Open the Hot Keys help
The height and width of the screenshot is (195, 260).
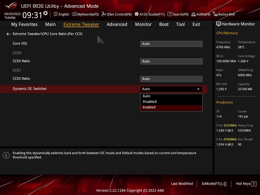pyautogui.click(x=243, y=184)
